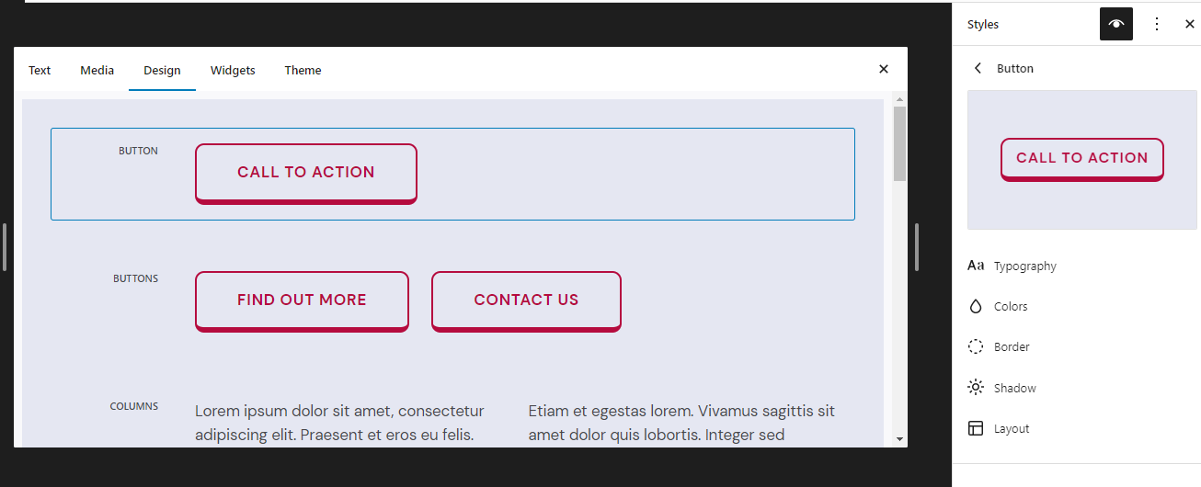The height and width of the screenshot is (487, 1201).
Task: Go back using the Button chevron
Action: (978, 68)
